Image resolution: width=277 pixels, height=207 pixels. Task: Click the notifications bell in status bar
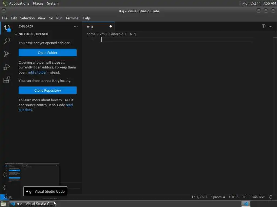point(271,197)
